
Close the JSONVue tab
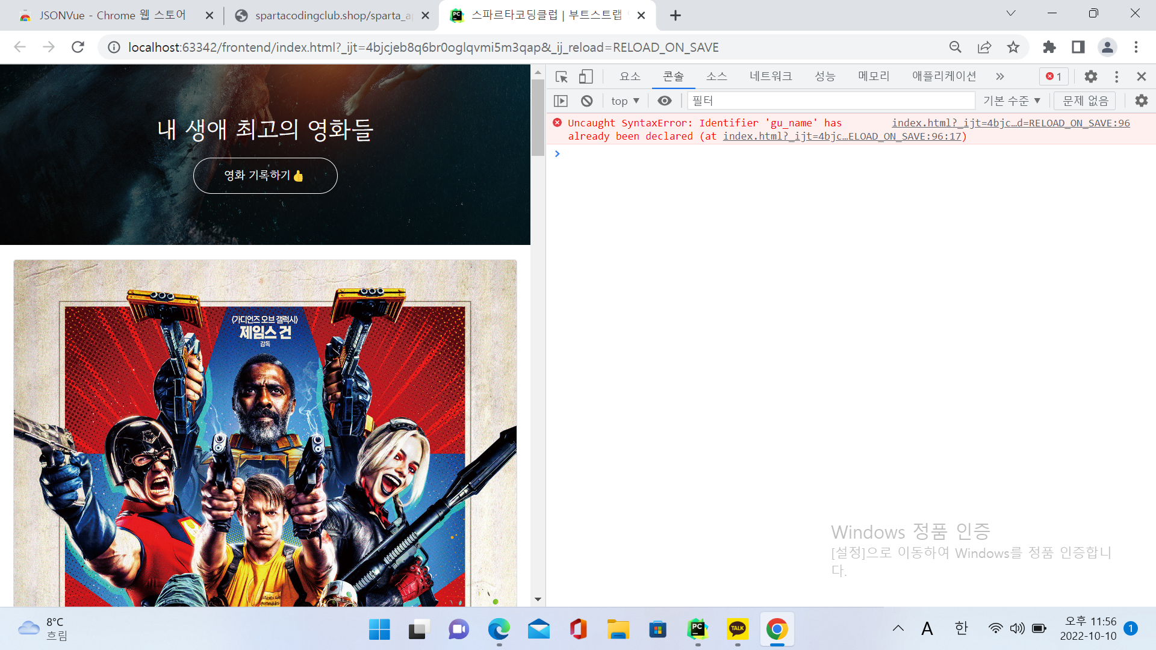(x=209, y=16)
